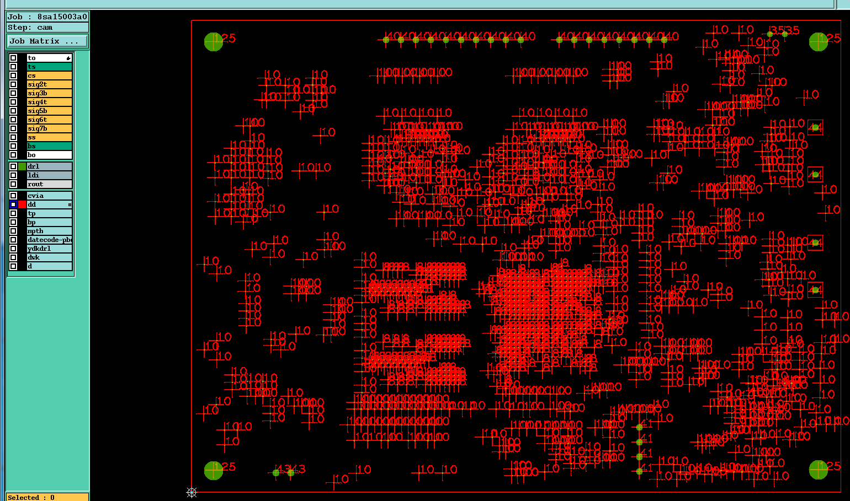The height and width of the screenshot is (501, 850).
Task: Select the 'bs' layer name
Action: [x=50, y=146]
